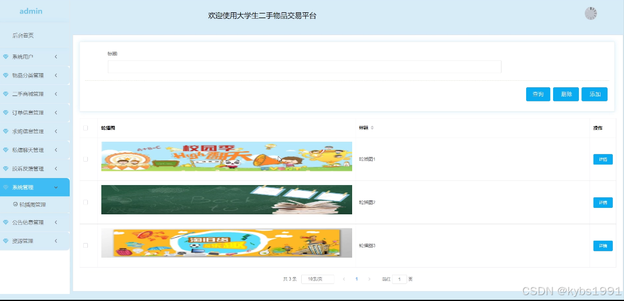Click the 添加 add button
Image resolution: width=624 pixels, height=301 pixels.
(x=595, y=94)
